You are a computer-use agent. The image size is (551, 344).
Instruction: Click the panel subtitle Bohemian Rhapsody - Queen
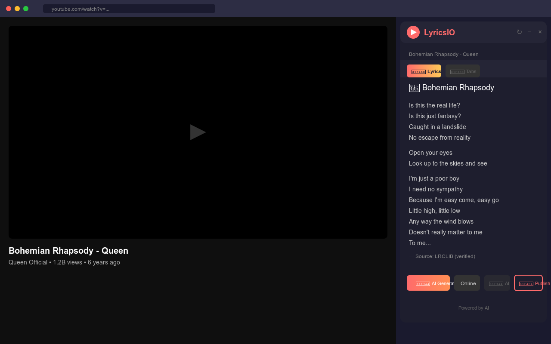click(443, 54)
